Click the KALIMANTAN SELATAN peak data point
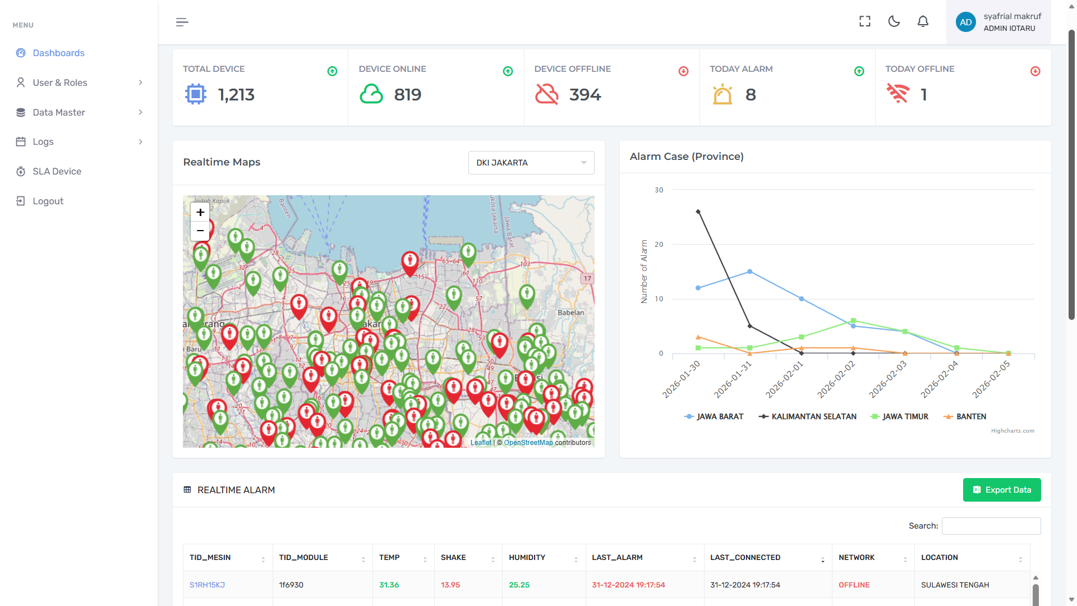 click(698, 212)
